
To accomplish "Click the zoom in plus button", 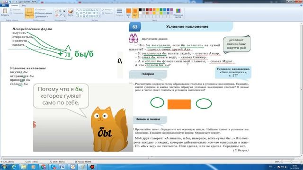I will pos(301,161).
